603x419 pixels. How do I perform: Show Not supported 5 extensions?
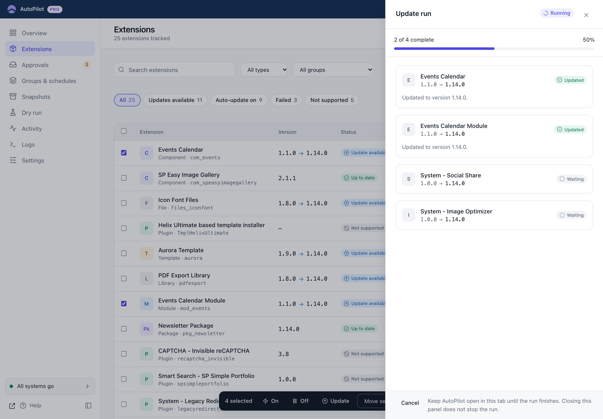point(332,100)
